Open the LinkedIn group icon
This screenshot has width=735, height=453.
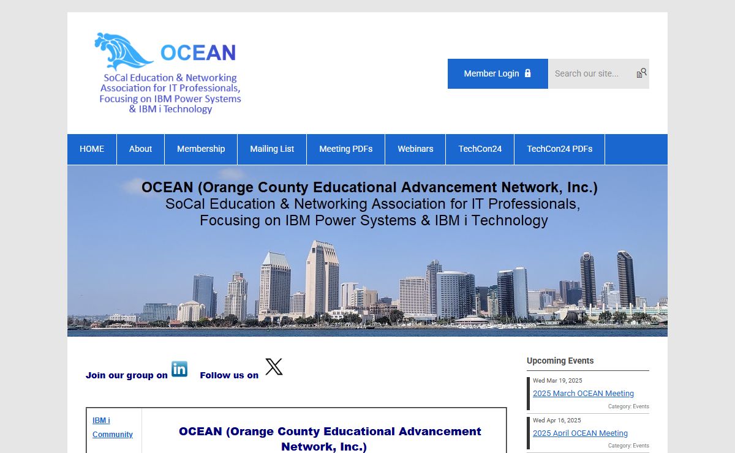(179, 369)
